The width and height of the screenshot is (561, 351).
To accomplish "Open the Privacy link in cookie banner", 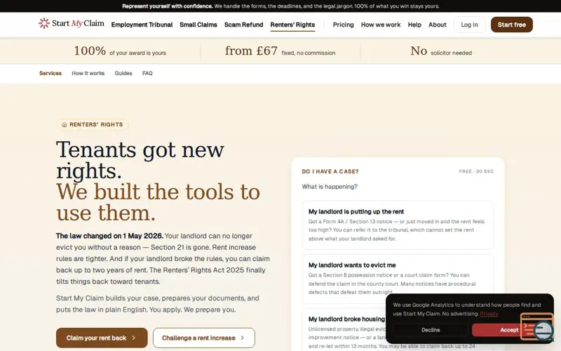I will point(489,314).
